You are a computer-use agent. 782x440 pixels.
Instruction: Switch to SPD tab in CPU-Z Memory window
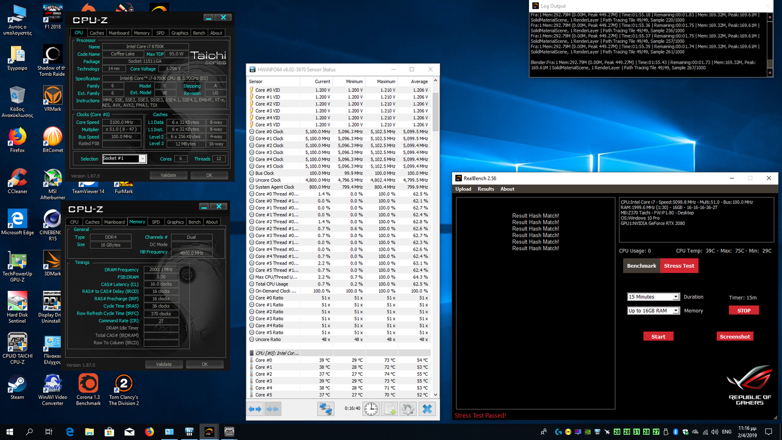click(x=156, y=222)
